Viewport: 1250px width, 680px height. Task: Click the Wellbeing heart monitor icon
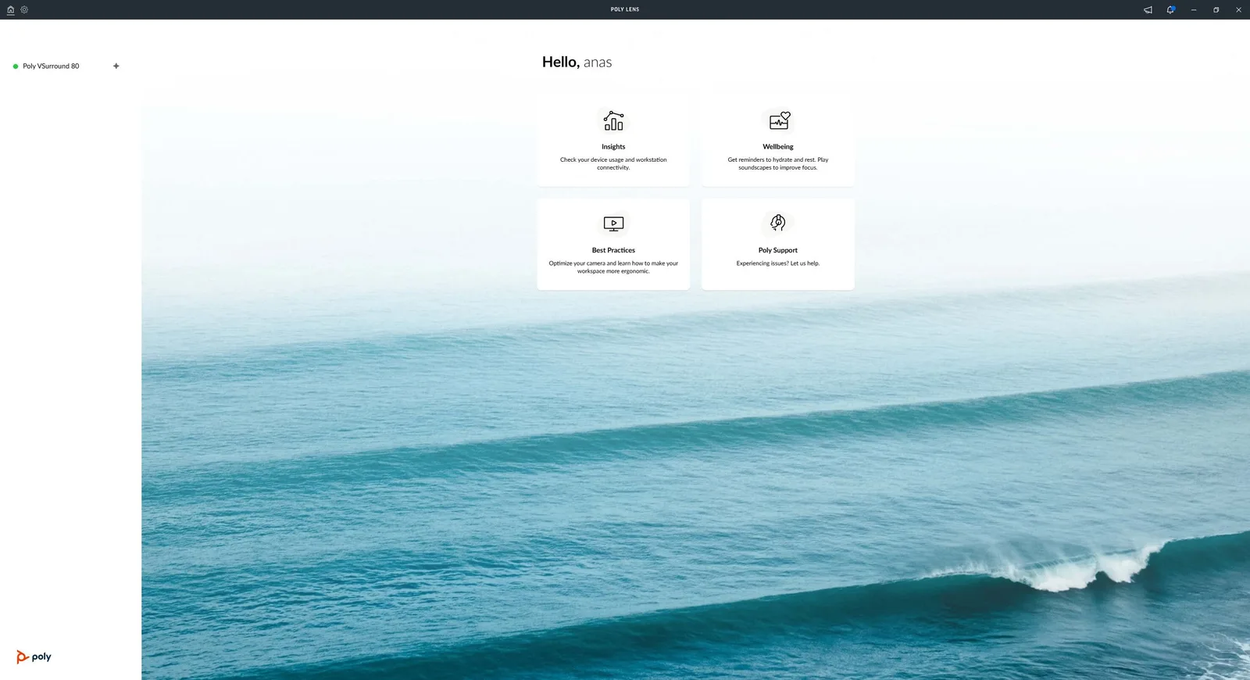[779, 120]
